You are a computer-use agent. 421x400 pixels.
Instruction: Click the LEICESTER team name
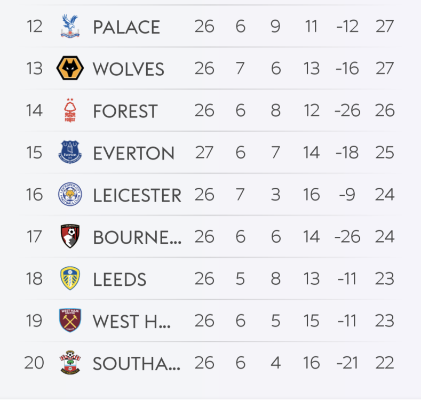(x=137, y=195)
